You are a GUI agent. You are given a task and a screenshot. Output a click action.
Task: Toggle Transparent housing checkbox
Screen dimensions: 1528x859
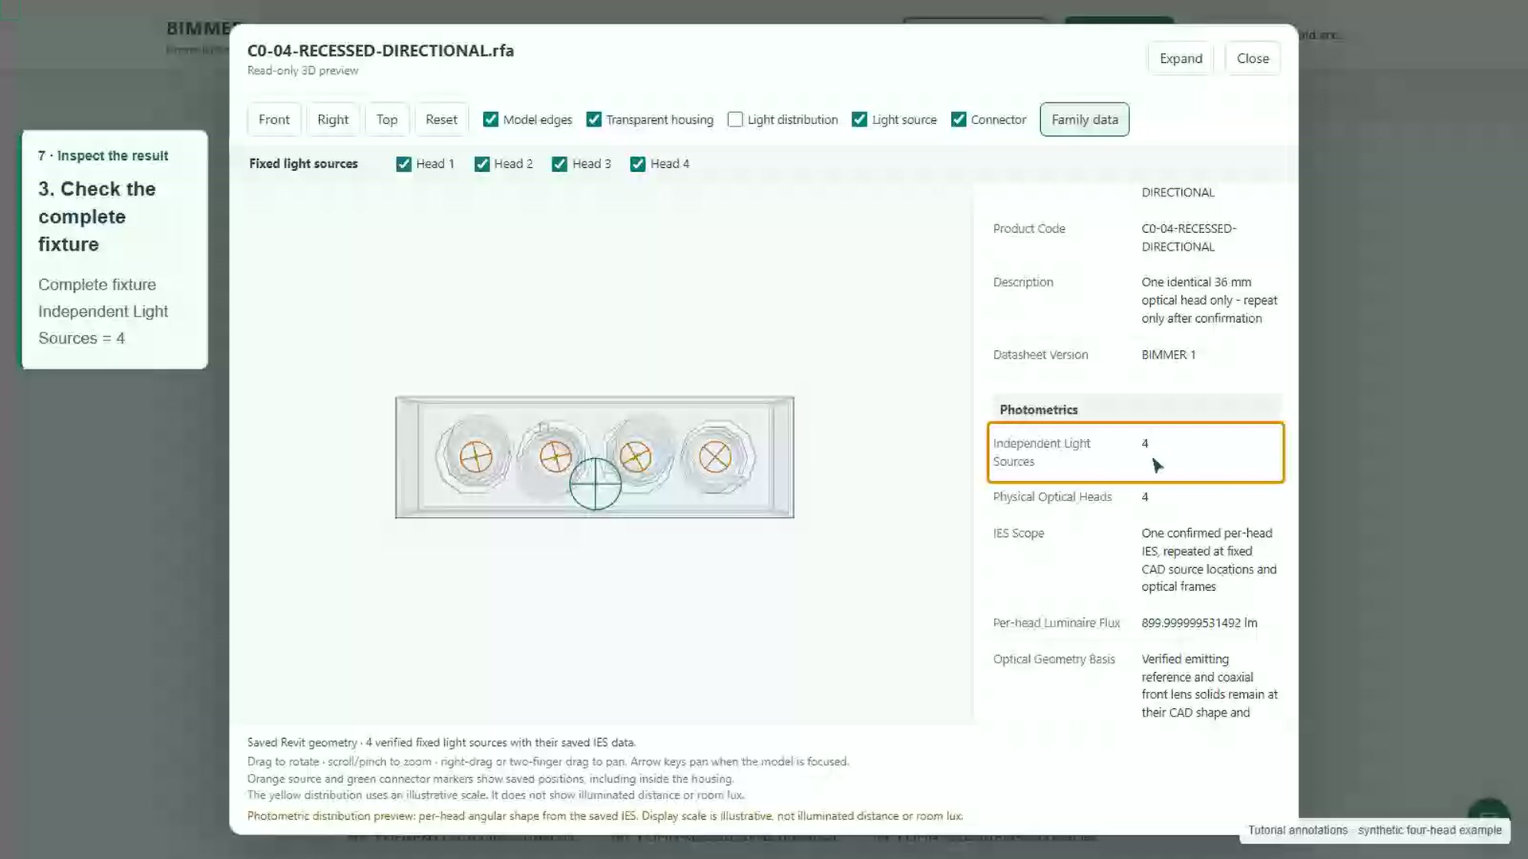point(594,119)
